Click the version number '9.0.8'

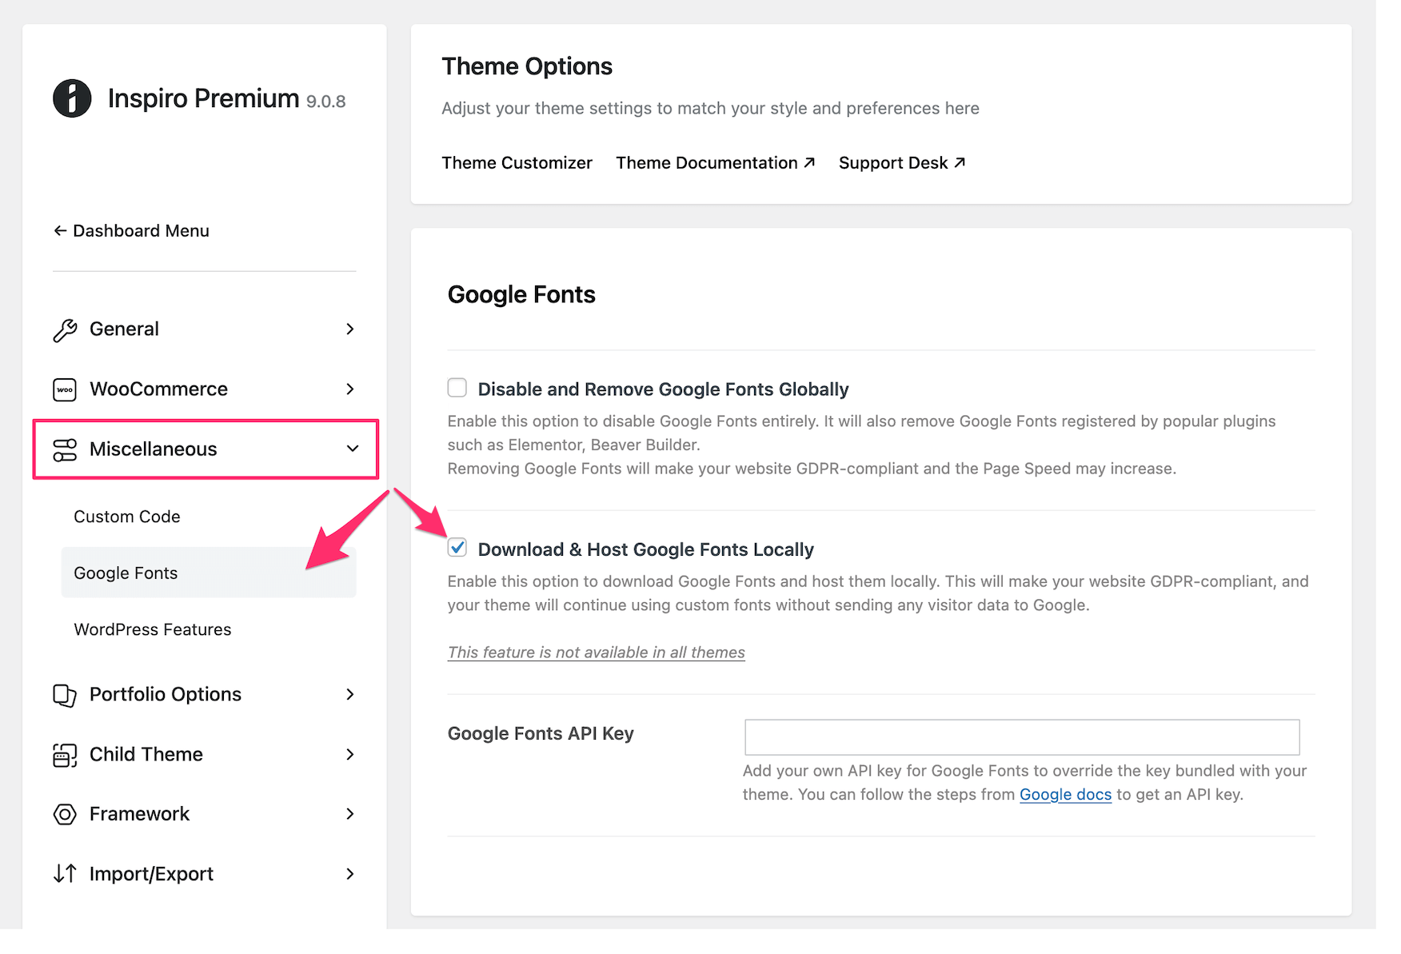click(326, 102)
